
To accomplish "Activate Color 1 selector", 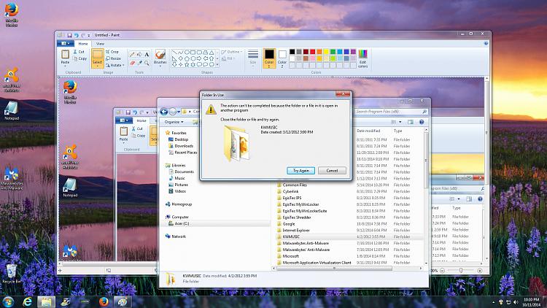I will pyautogui.click(x=269, y=58).
